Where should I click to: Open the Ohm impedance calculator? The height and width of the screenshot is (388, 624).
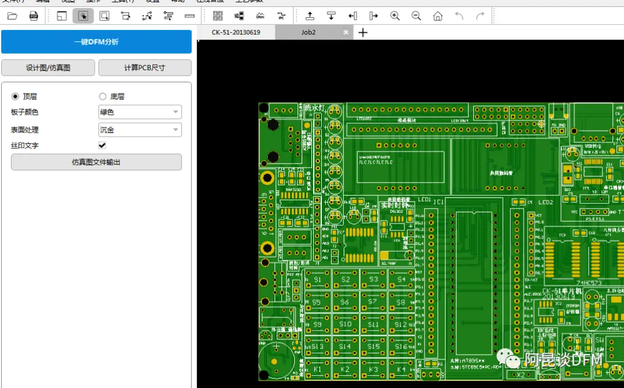click(260, 16)
